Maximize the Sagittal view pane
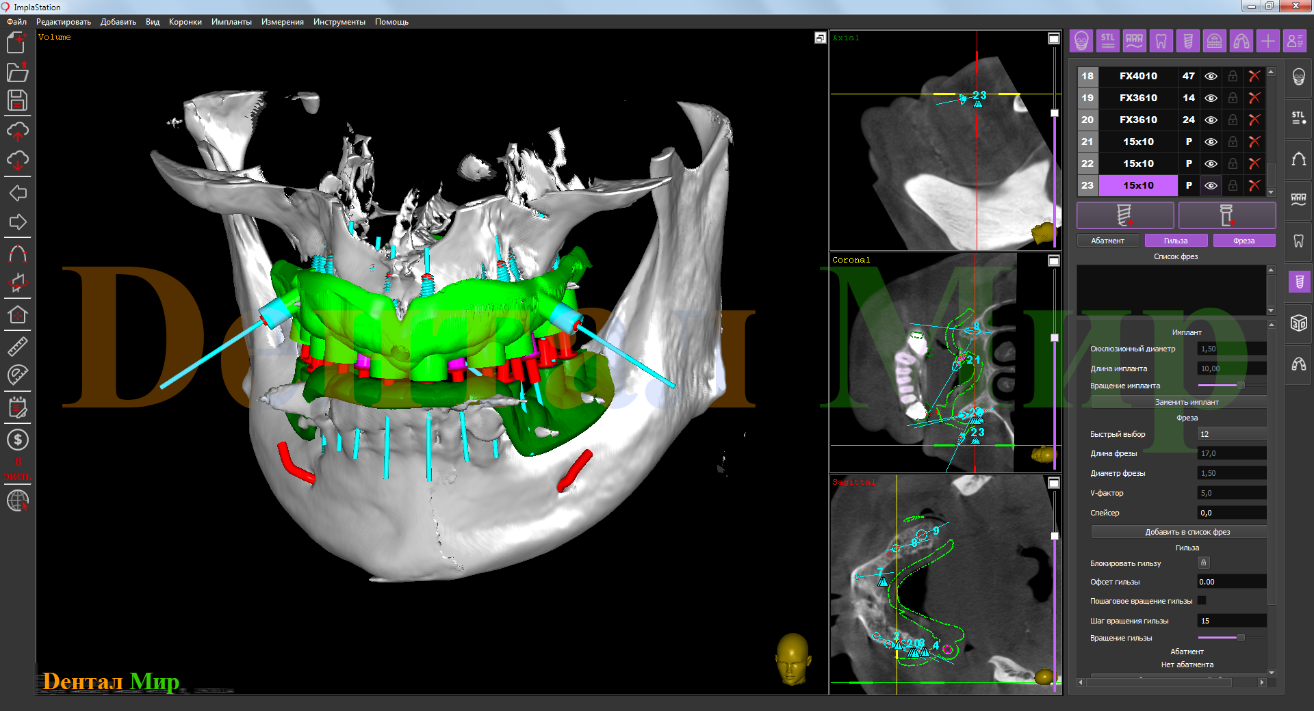The width and height of the screenshot is (1314, 711). tap(1054, 483)
